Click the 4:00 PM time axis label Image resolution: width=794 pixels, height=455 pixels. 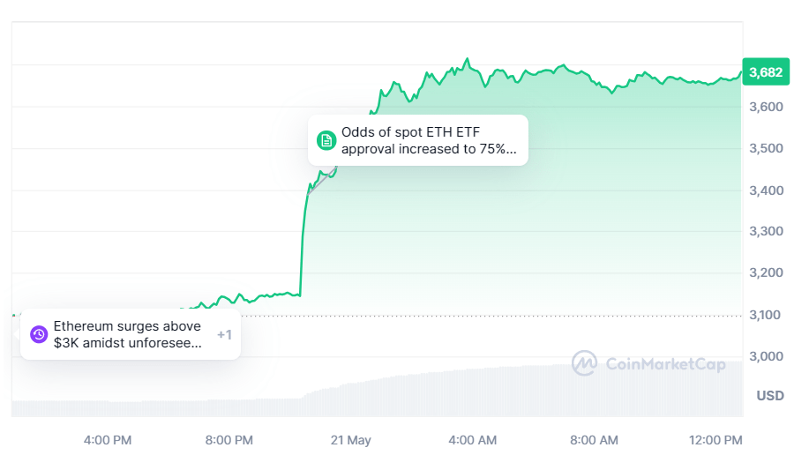[x=108, y=440]
